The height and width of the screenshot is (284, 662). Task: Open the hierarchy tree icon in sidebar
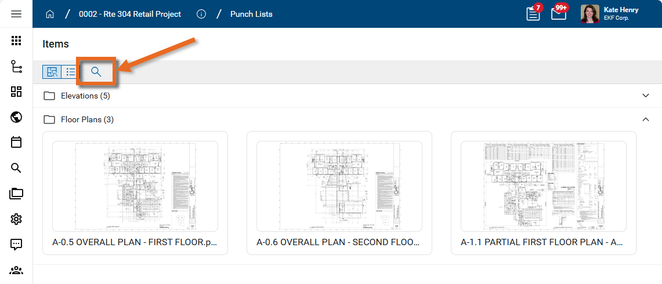[16, 67]
